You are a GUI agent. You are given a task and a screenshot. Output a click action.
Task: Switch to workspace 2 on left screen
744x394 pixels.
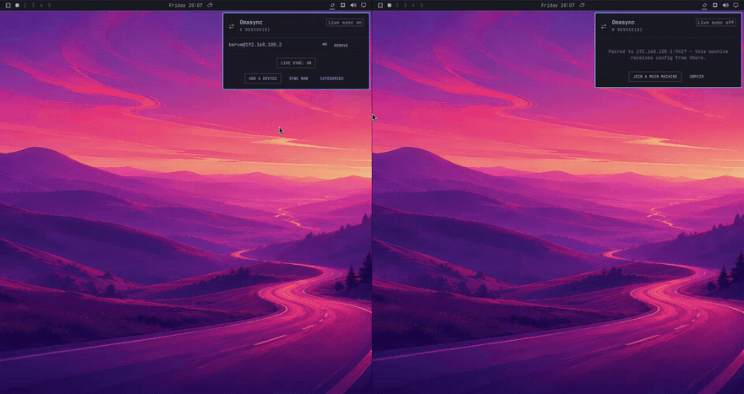coord(25,5)
